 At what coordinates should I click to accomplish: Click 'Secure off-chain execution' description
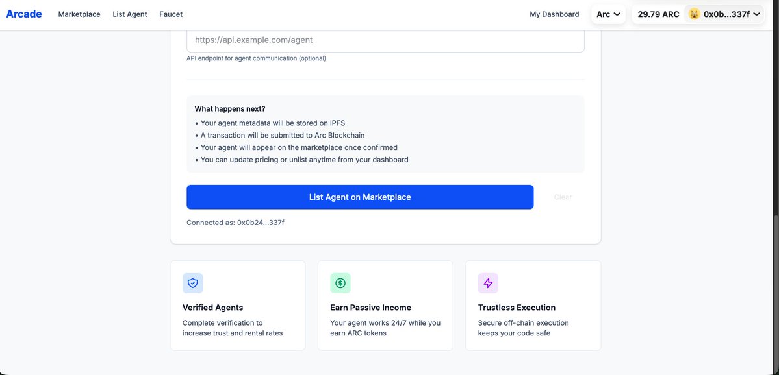523,328
